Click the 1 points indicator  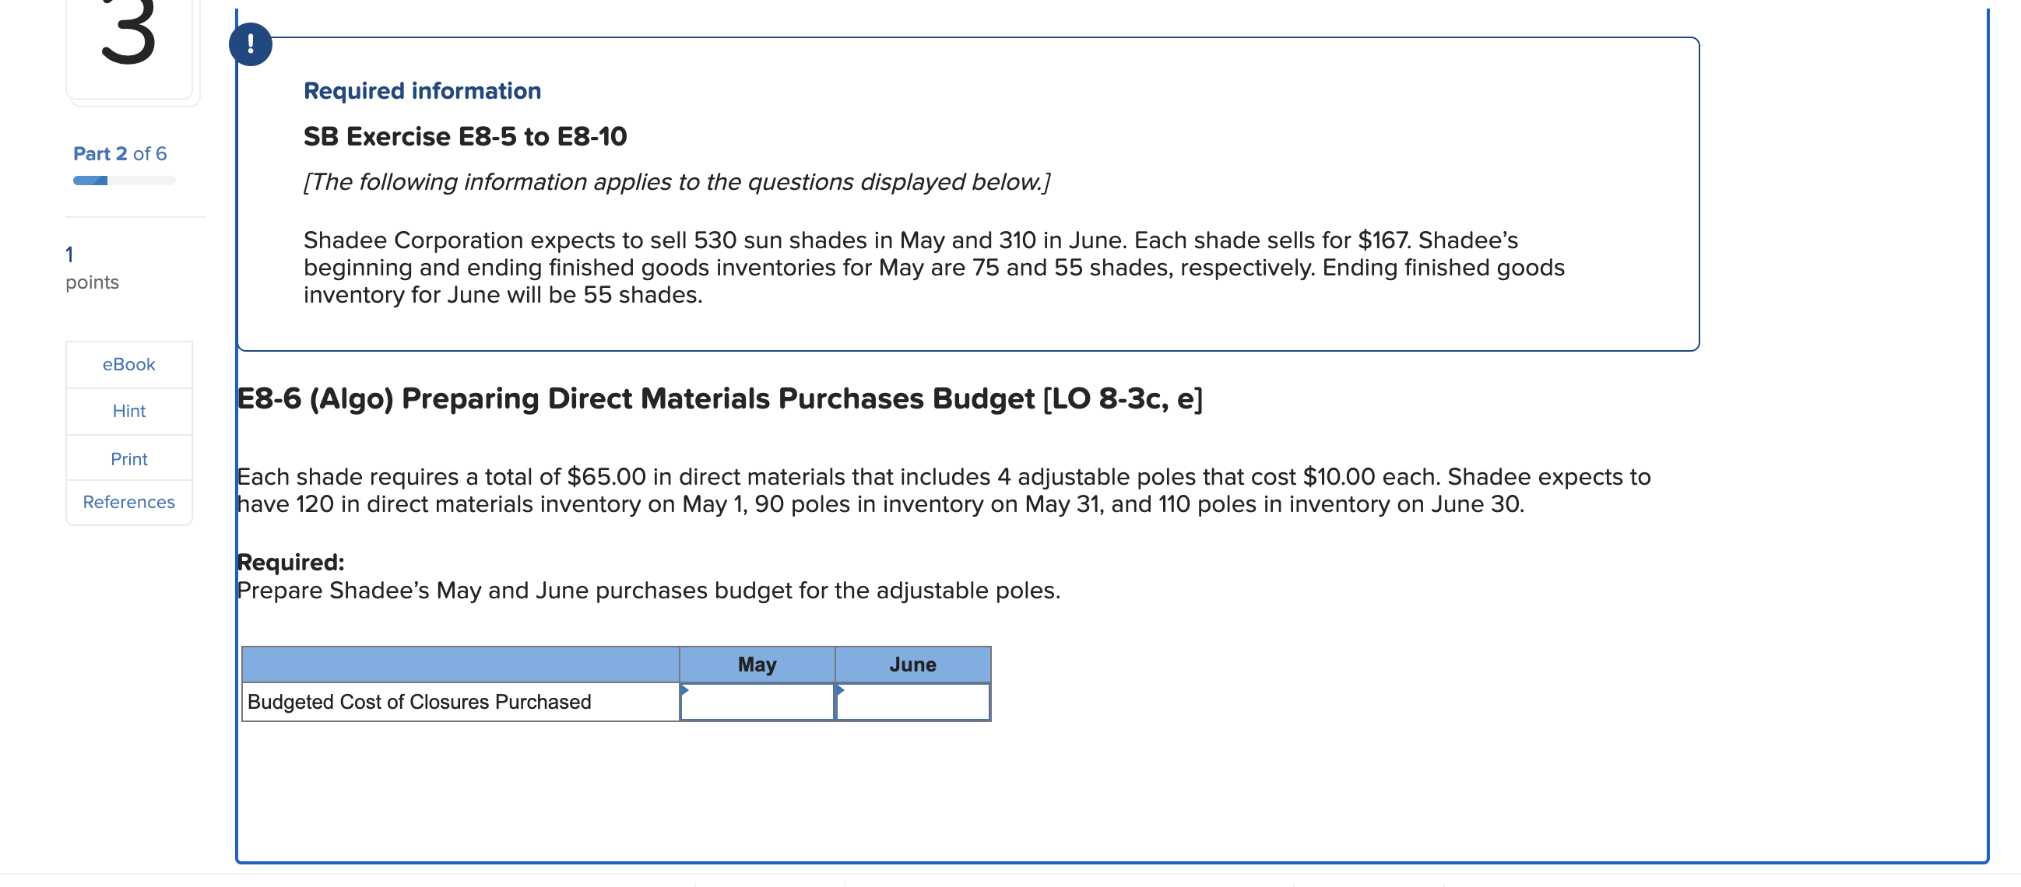coord(91,267)
